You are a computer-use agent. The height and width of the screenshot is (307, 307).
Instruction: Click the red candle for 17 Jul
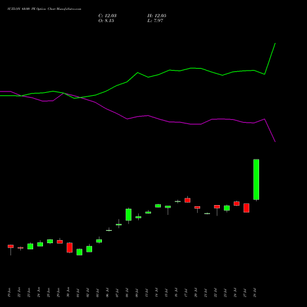click(x=187, y=200)
